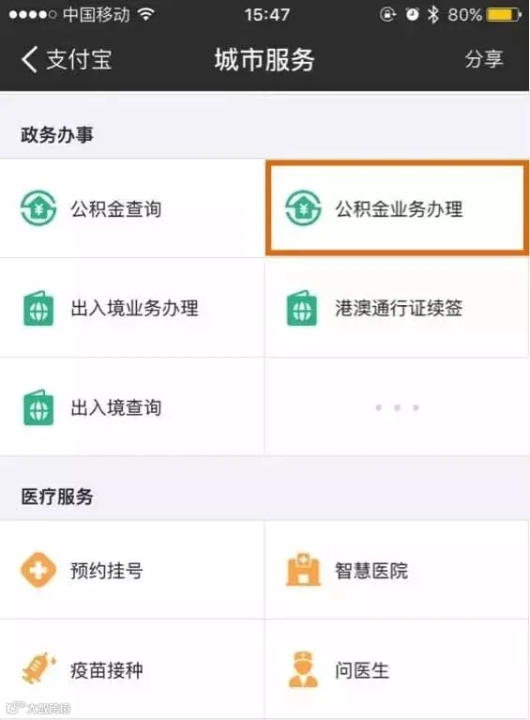Tap the Bluetooth status bar icon
Image resolution: width=530 pixels, height=720 pixels.
coord(432,15)
